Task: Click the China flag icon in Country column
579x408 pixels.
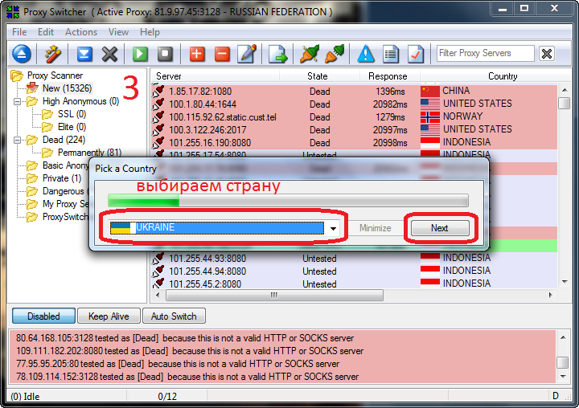Action: (x=430, y=91)
